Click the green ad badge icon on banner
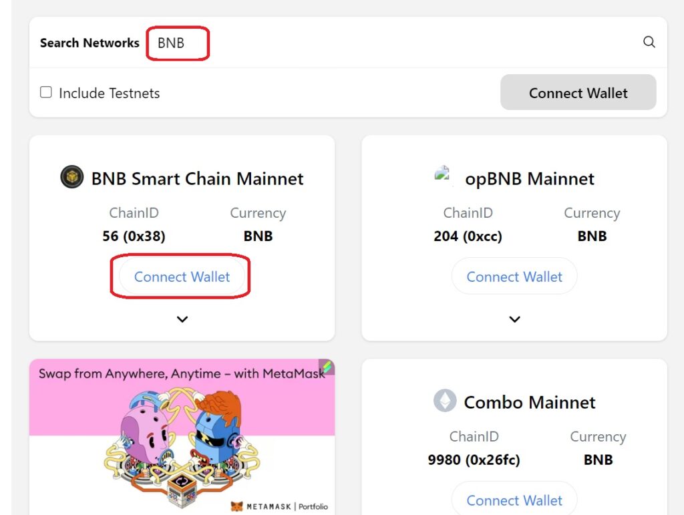Viewport: 684px width, 515px height. tap(327, 367)
